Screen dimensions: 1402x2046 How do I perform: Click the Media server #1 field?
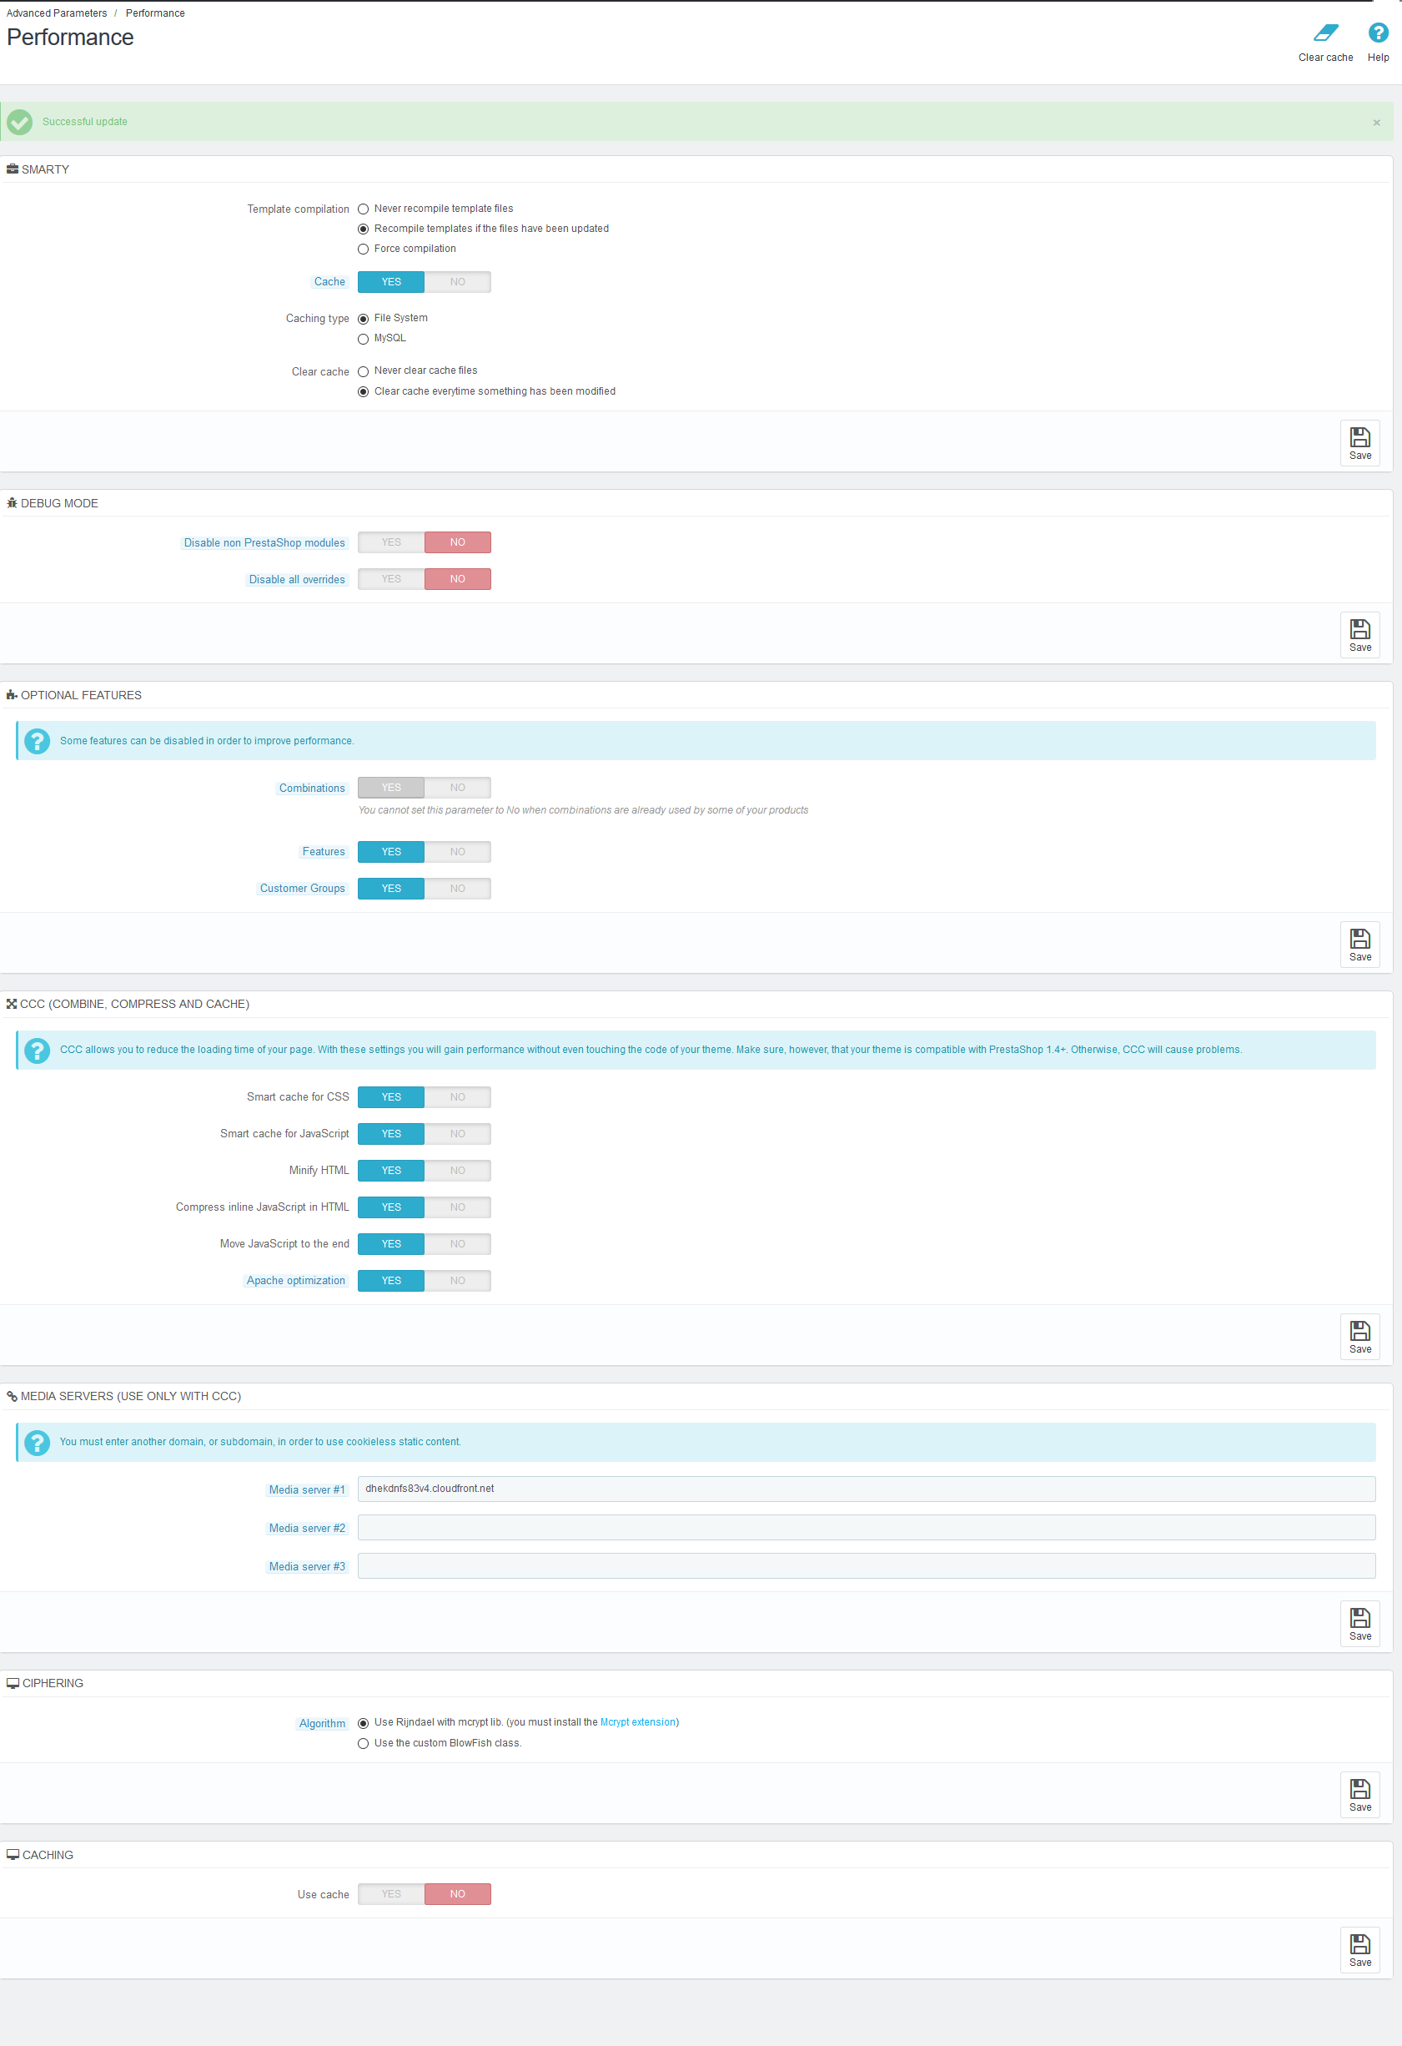click(866, 1489)
